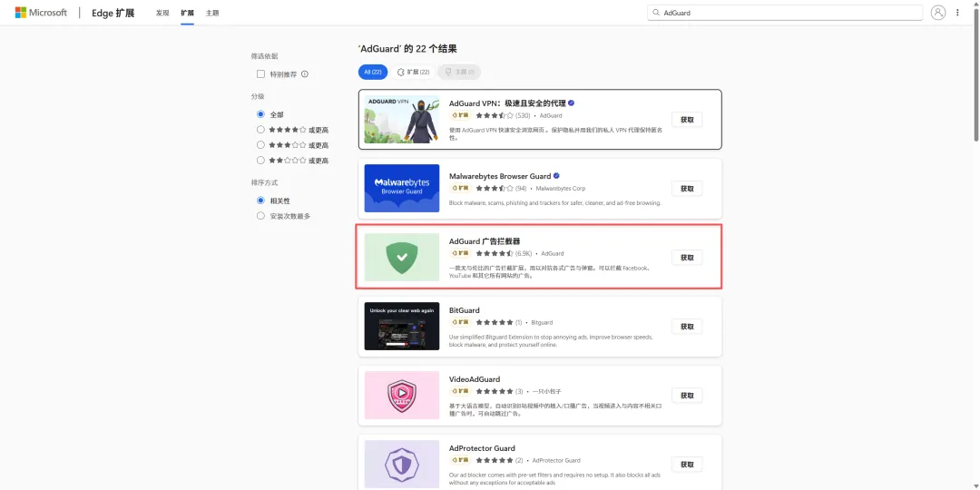Get the AdProtector Guard extension
980x490 pixels.
click(x=687, y=465)
